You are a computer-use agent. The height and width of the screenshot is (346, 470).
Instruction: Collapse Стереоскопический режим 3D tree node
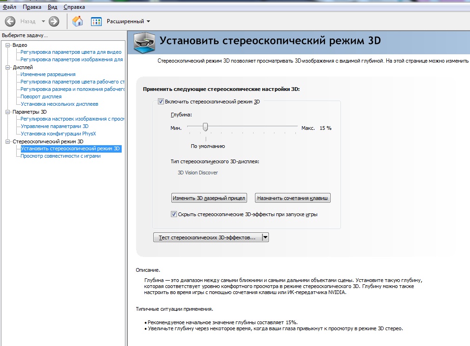(8, 141)
